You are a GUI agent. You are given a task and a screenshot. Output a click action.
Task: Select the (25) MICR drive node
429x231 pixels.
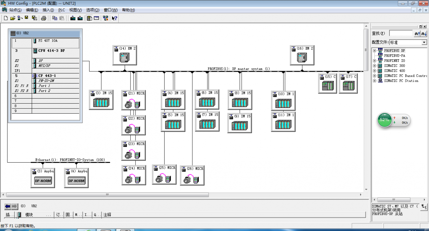coord(164,174)
